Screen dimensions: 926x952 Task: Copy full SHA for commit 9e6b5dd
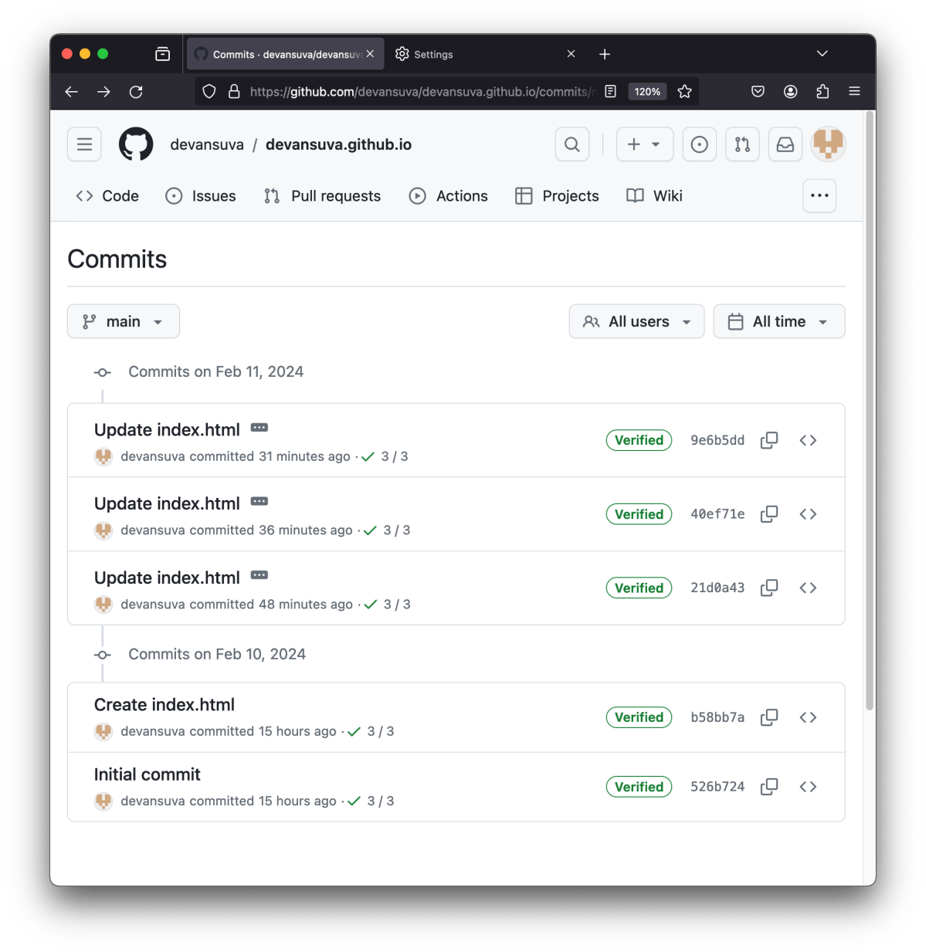[769, 440]
